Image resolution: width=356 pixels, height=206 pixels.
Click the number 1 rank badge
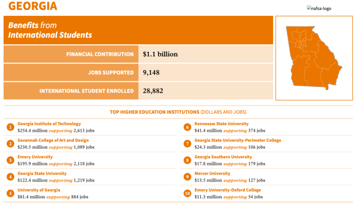10,127
